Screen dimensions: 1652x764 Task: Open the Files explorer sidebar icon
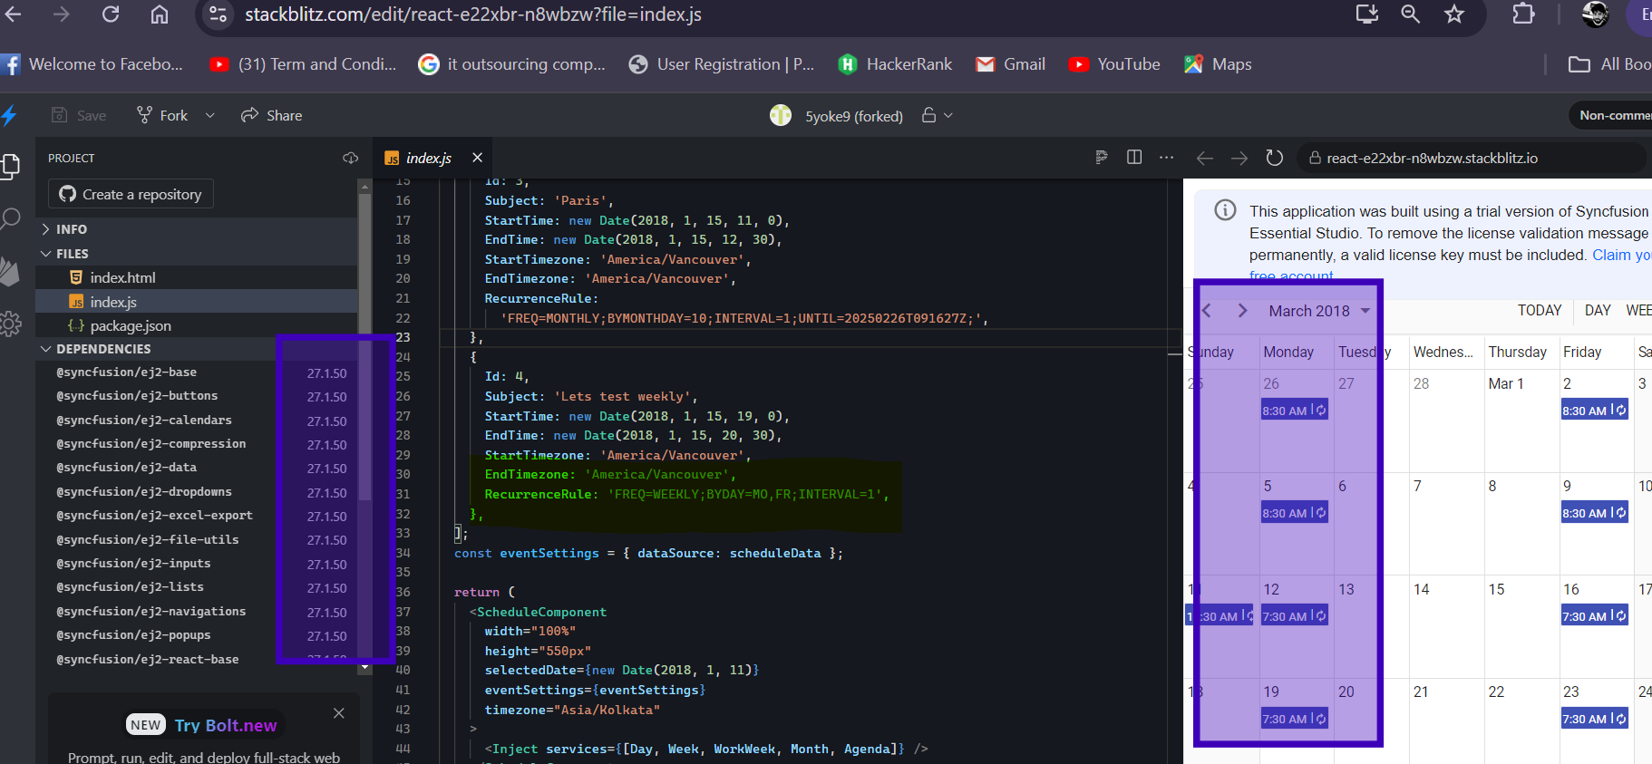11,167
